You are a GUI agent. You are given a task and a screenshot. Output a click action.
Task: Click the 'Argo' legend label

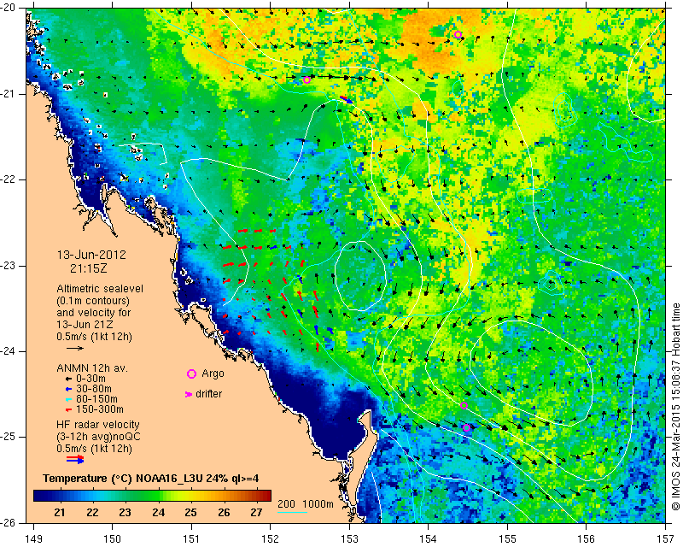tap(213, 373)
